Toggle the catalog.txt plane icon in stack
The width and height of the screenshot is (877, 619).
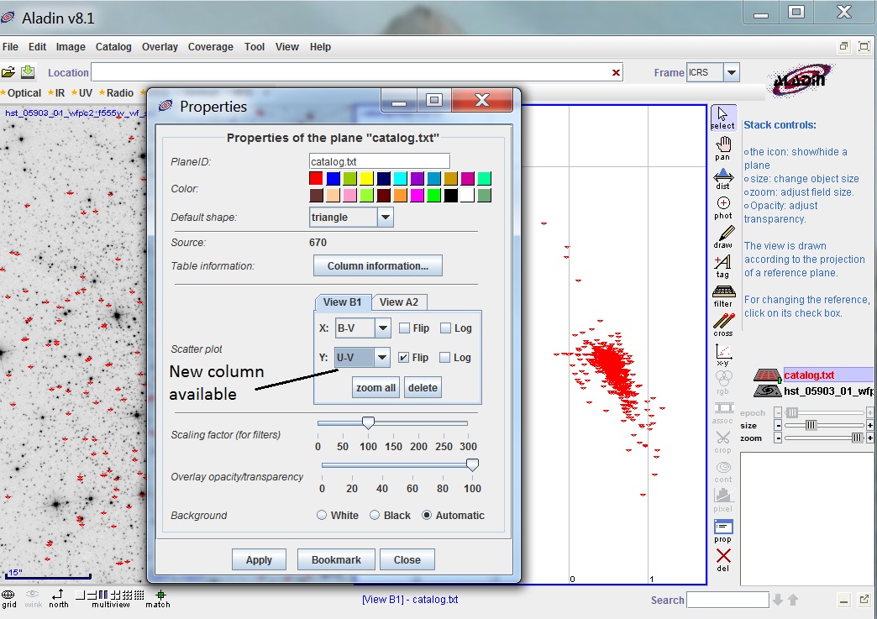tap(767, 375)
